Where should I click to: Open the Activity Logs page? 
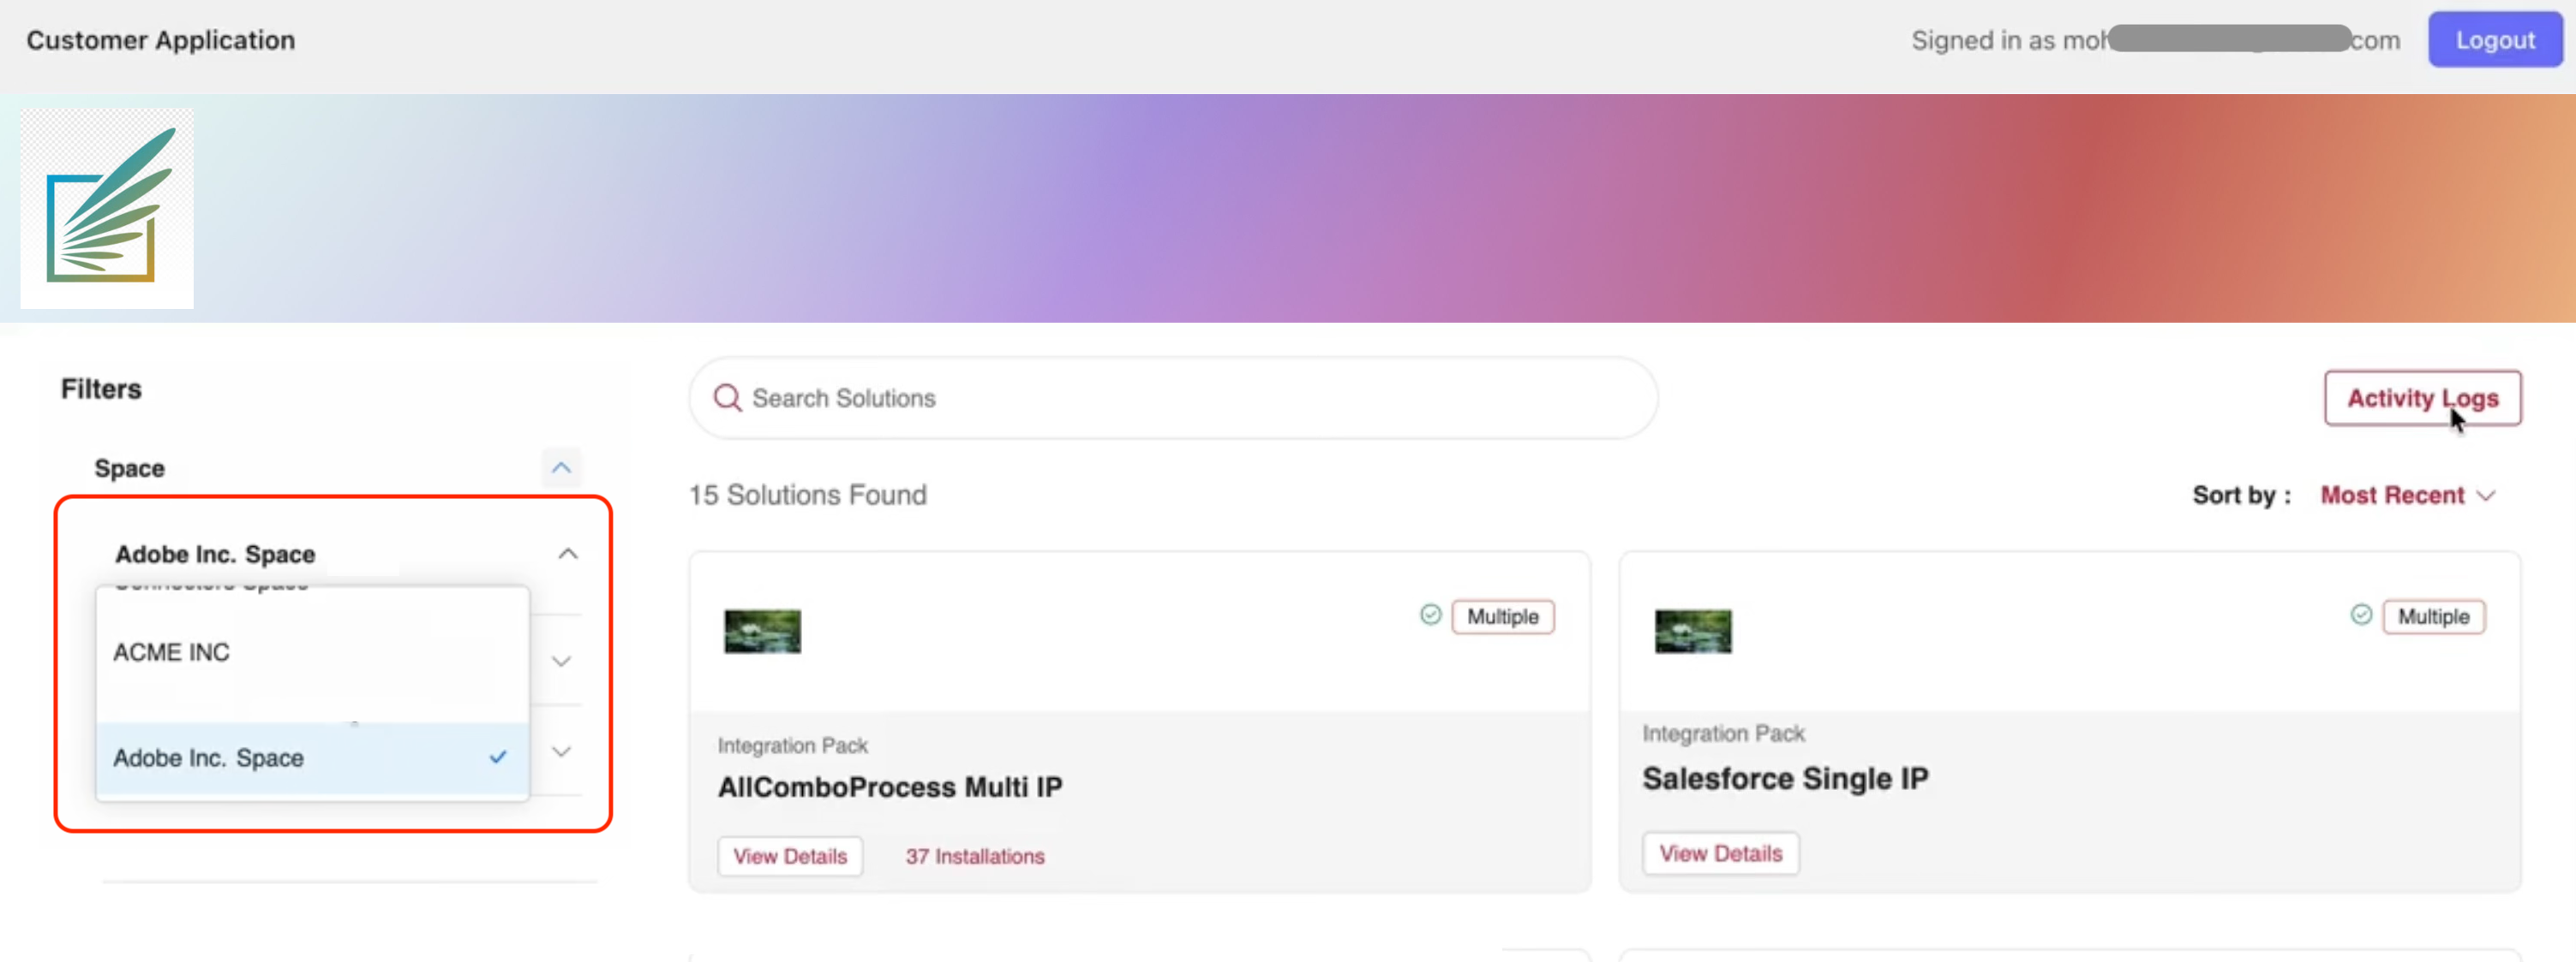click(x=2422, y=398)
